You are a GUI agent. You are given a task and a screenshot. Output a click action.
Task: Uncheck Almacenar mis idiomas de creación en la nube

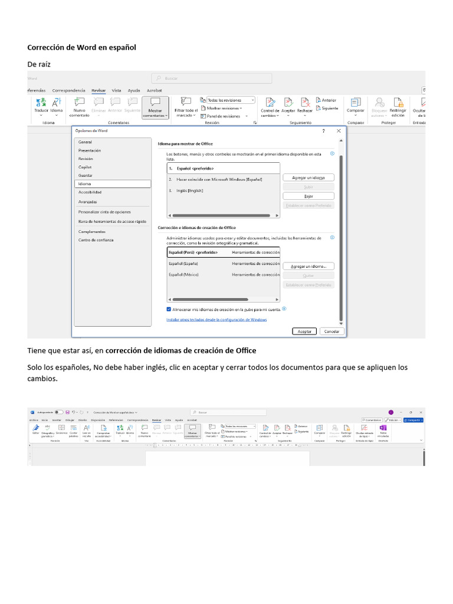click(169, 309)
